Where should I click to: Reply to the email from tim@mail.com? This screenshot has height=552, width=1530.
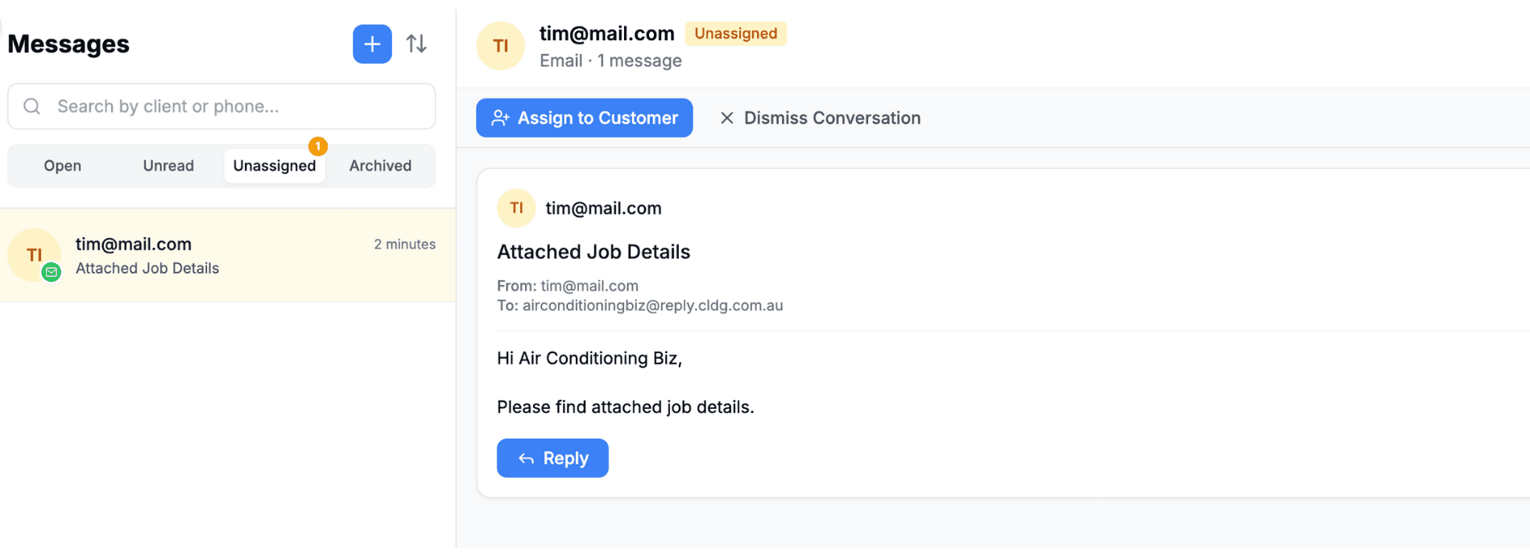tap(552, 458)
